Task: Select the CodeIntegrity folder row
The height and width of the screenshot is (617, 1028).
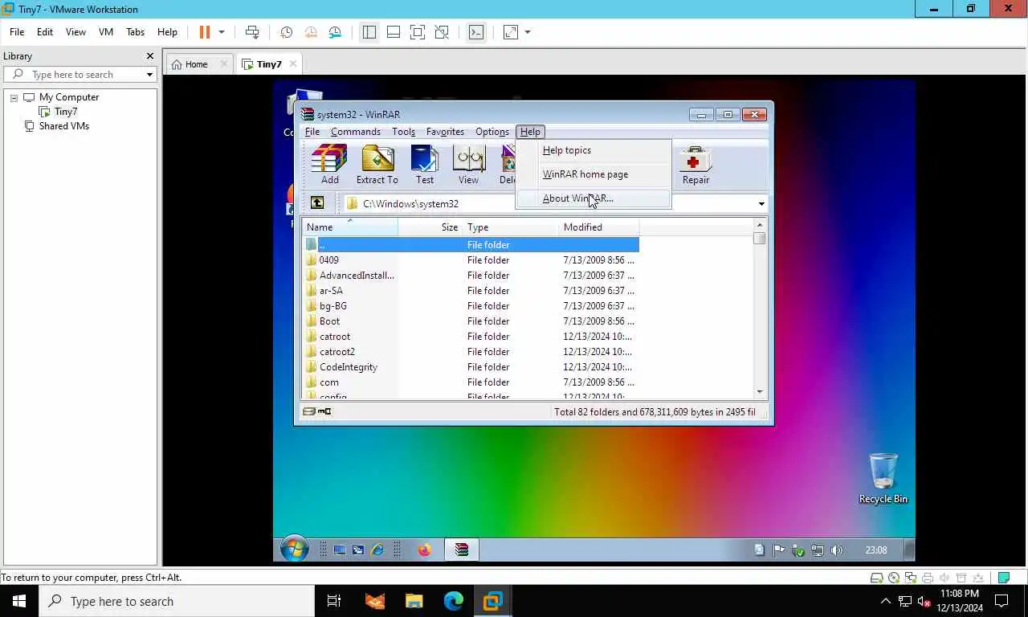Action: (x=471, y=367)
